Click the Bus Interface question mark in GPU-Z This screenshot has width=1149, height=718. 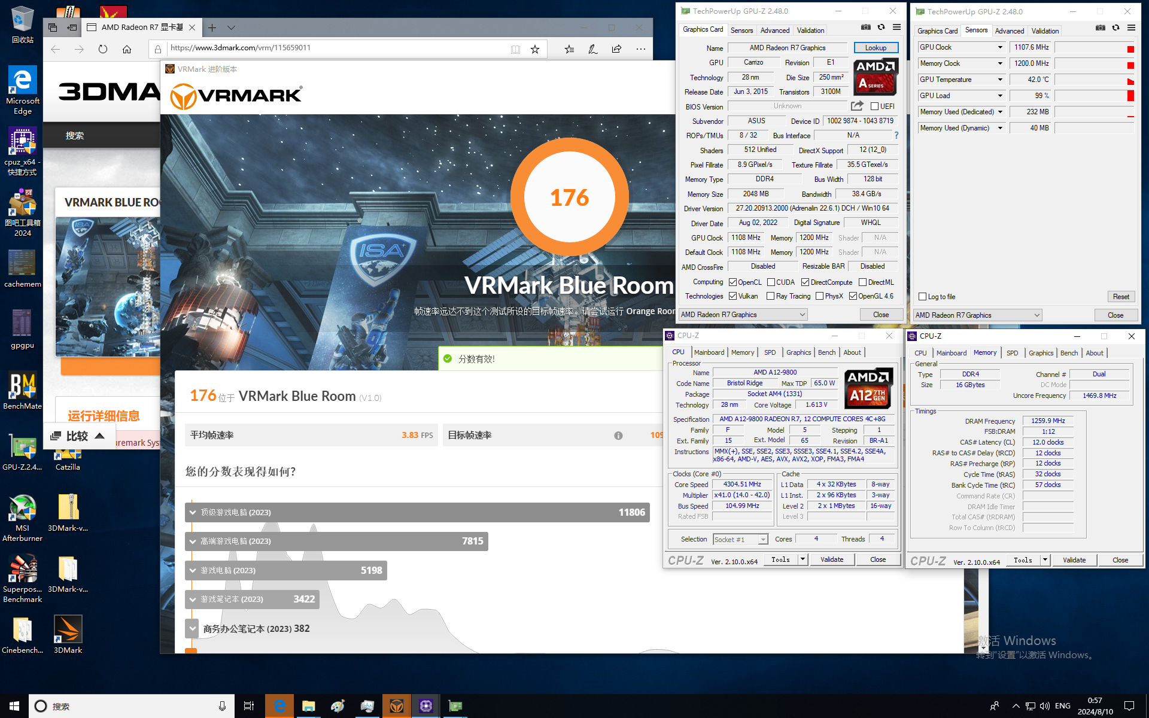pyautogui.click(x=896, y=136)
